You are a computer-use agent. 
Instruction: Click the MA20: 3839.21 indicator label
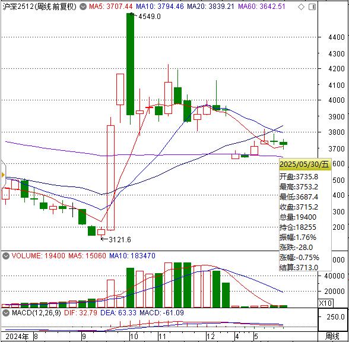pos(211,7)
